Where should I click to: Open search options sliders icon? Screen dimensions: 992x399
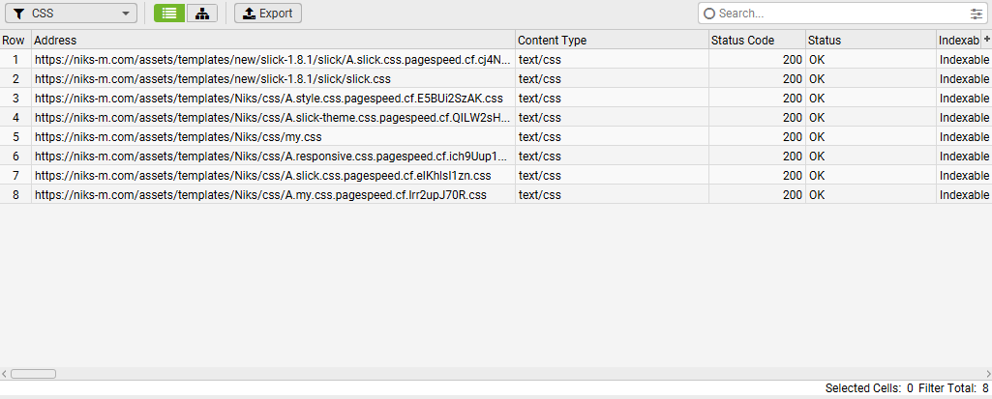pyautogui.click(x=977, y=14)
